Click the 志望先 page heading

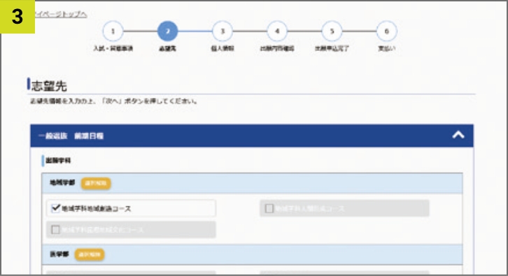pyautogui.click(x=49, y=86)
